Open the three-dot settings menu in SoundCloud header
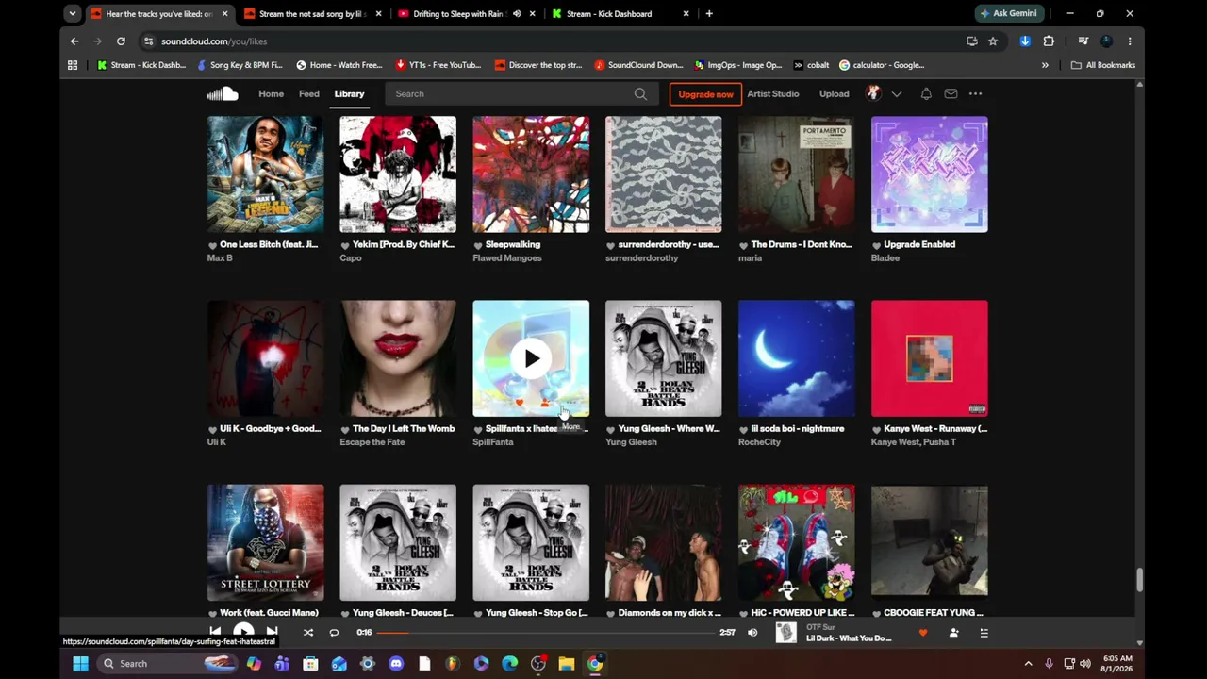Screen dimensions: 1207x679 pos(975,93)
